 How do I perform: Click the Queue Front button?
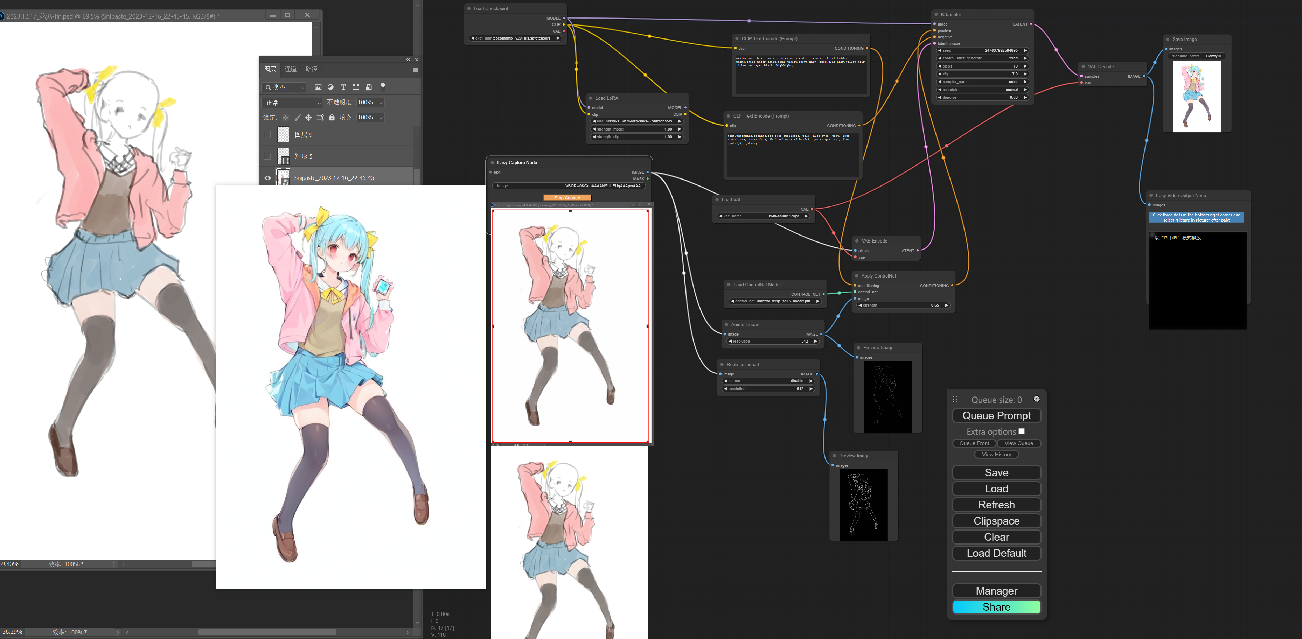pos(974,443)
